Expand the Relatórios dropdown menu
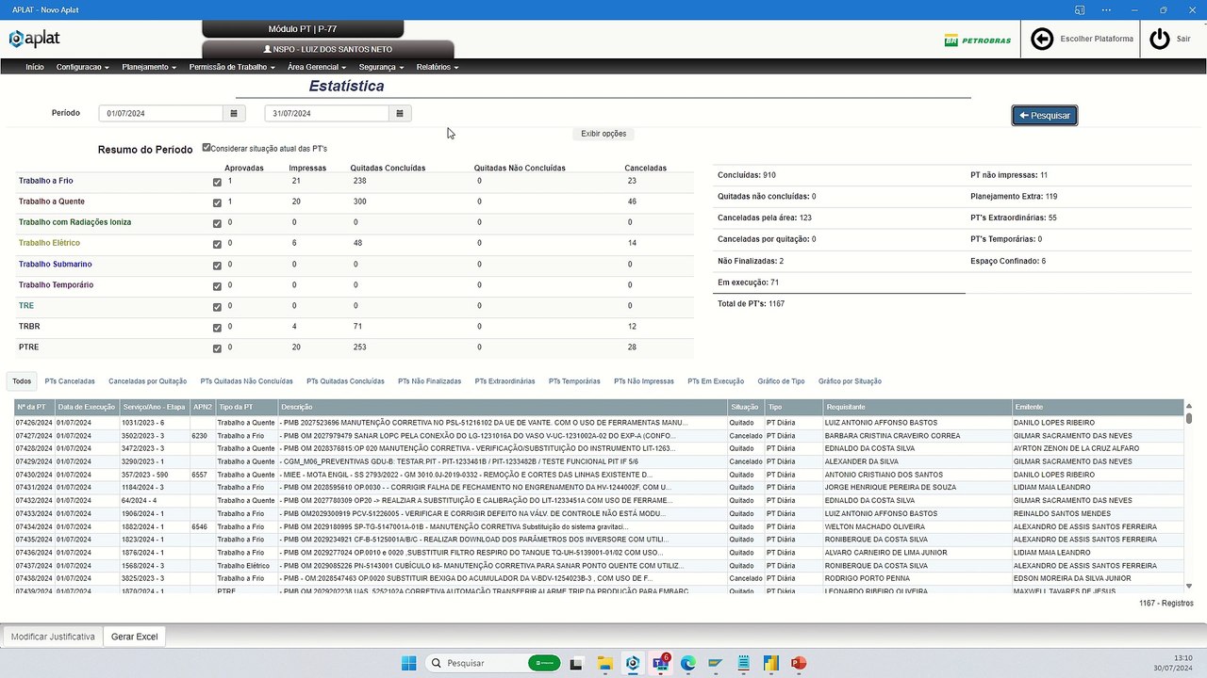1207x678 pixels. [x=438, y=67]
